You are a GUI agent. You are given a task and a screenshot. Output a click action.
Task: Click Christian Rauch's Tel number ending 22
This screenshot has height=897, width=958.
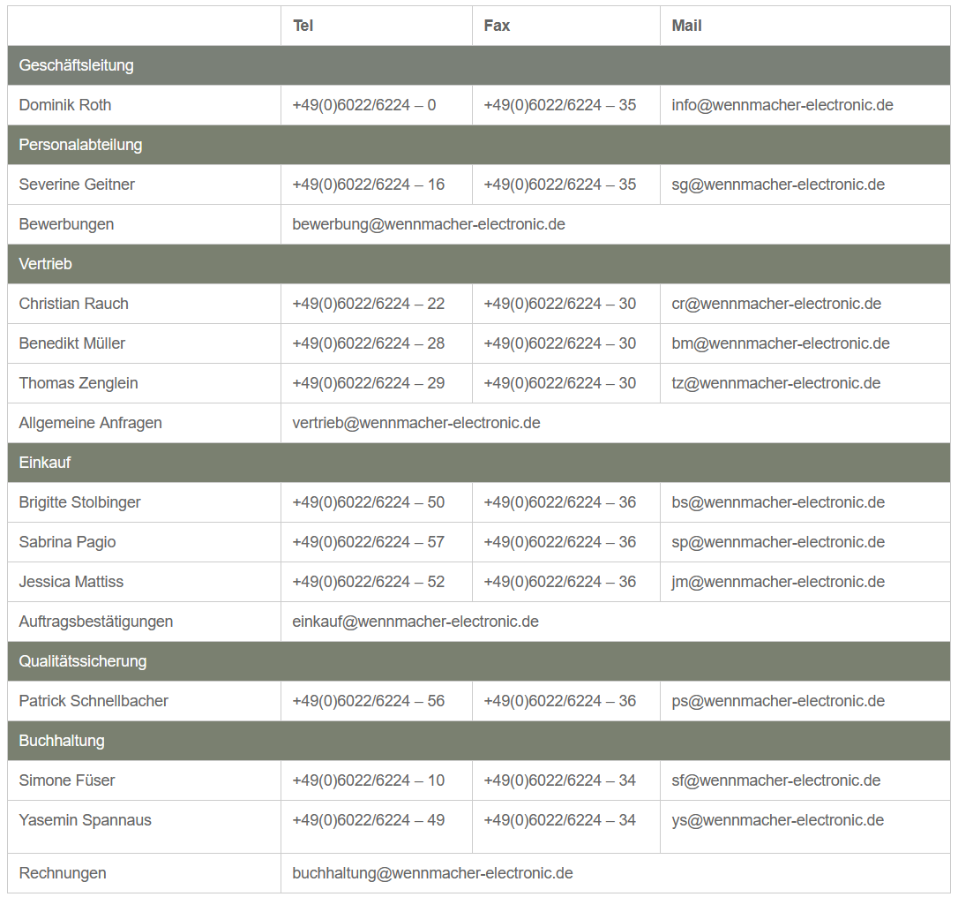[369, 304]
